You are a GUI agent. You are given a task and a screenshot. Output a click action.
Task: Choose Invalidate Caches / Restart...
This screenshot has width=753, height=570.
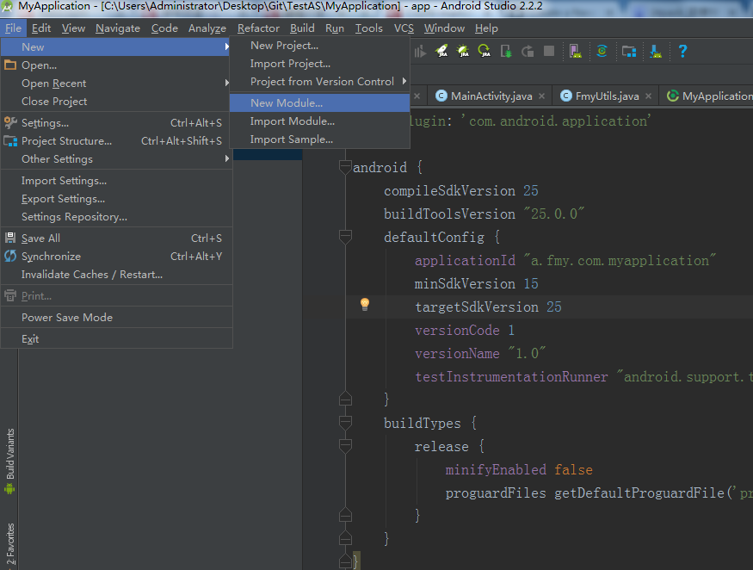117,275
